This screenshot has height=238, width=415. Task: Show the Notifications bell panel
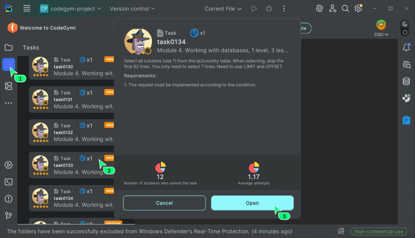coord(406,48)
